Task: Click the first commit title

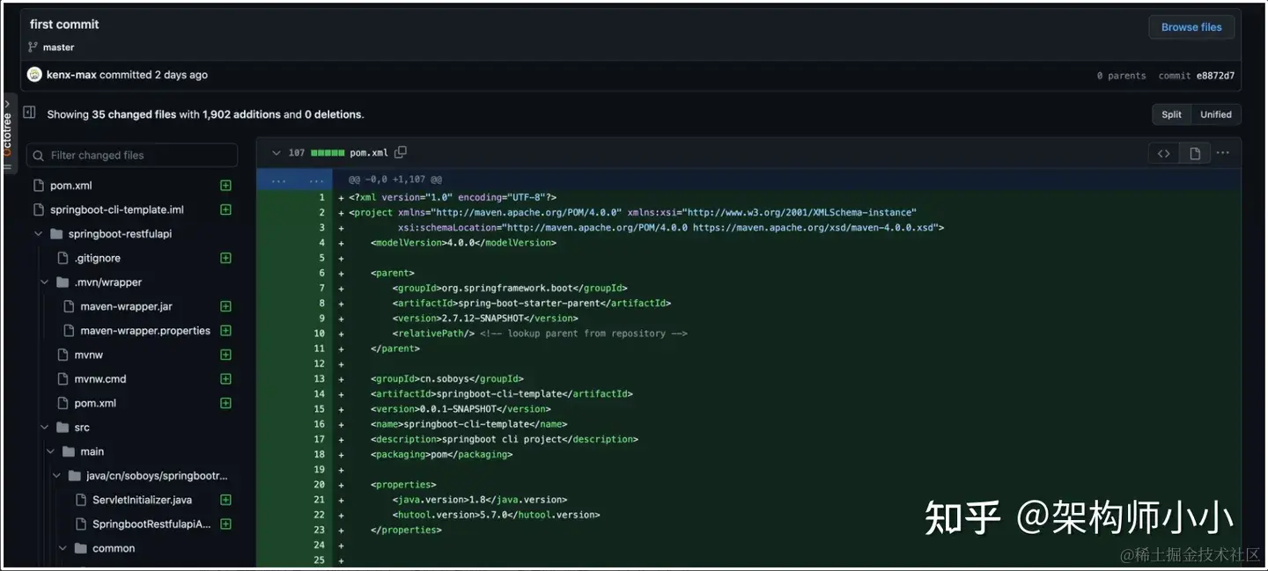Action: pos(64,24)
